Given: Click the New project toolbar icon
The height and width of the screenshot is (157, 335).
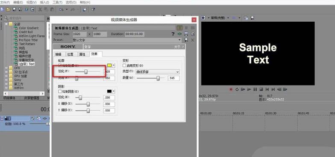Looking at the screenshot, I should click(x=2, y=9).
